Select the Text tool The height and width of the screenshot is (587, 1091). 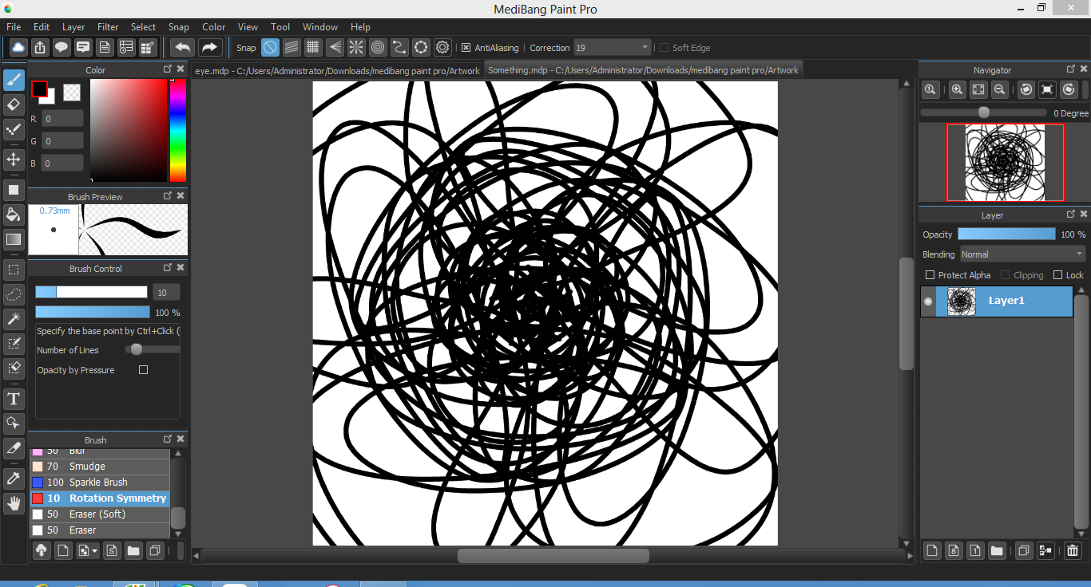(x=14, y=399)
